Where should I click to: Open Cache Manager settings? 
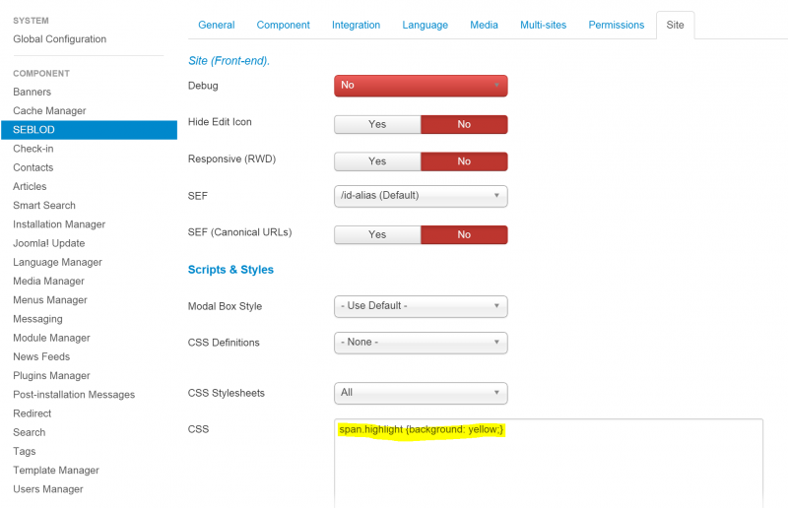pyautogui.click(x=49, y=110)
